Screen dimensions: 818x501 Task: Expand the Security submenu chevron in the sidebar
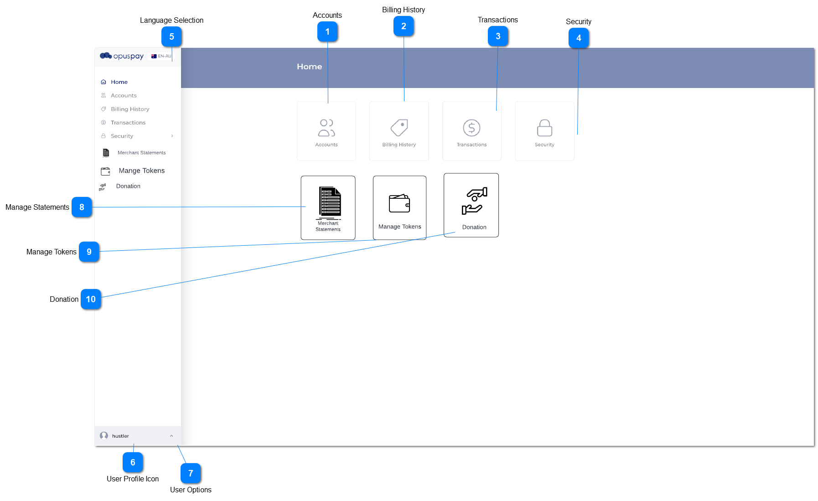click(172, 136)
